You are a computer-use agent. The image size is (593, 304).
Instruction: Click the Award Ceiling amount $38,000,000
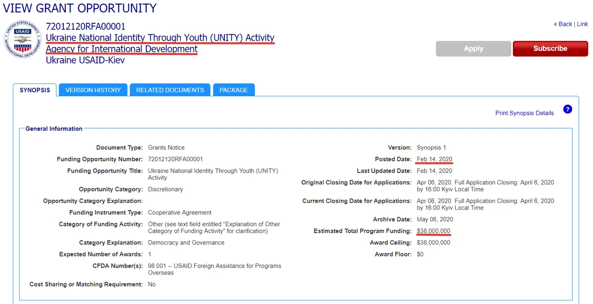433,243
